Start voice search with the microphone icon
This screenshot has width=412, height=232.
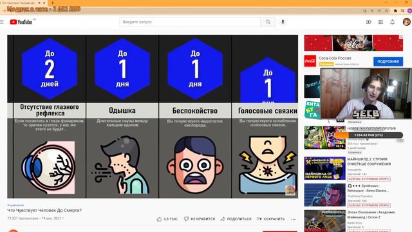(x=283, y=22)
